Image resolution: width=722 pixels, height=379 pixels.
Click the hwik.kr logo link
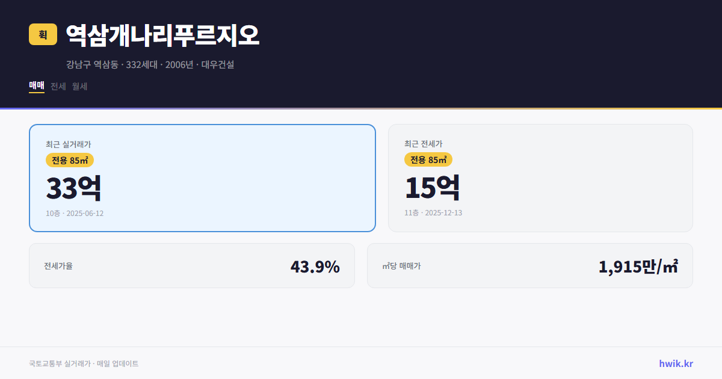(x=675, y=363)
